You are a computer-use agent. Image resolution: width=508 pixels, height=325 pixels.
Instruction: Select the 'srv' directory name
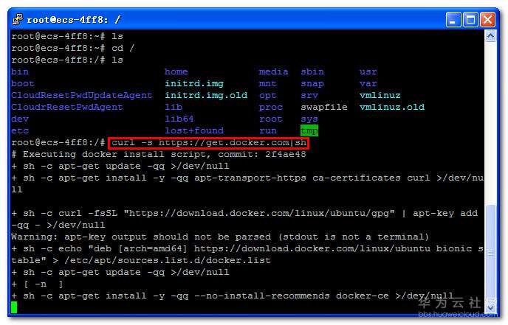(309, 95)
